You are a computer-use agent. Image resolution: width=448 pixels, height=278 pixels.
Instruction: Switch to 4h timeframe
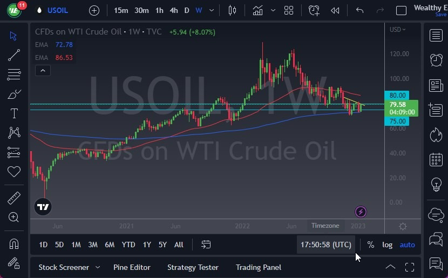tap(174, 11)
